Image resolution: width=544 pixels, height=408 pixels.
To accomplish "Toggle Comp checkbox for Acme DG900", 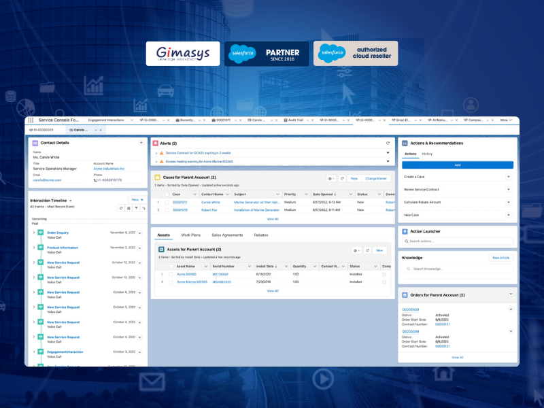I will point(384,275).
